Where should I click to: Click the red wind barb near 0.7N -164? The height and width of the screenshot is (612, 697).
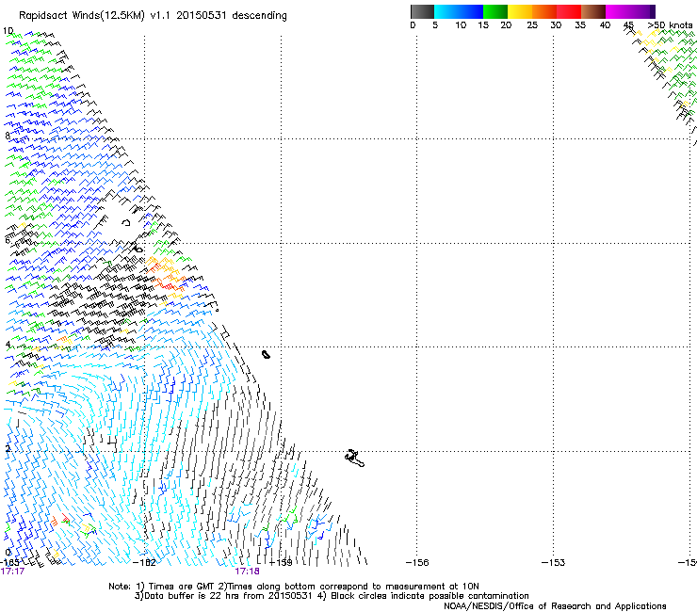[65, 518]
